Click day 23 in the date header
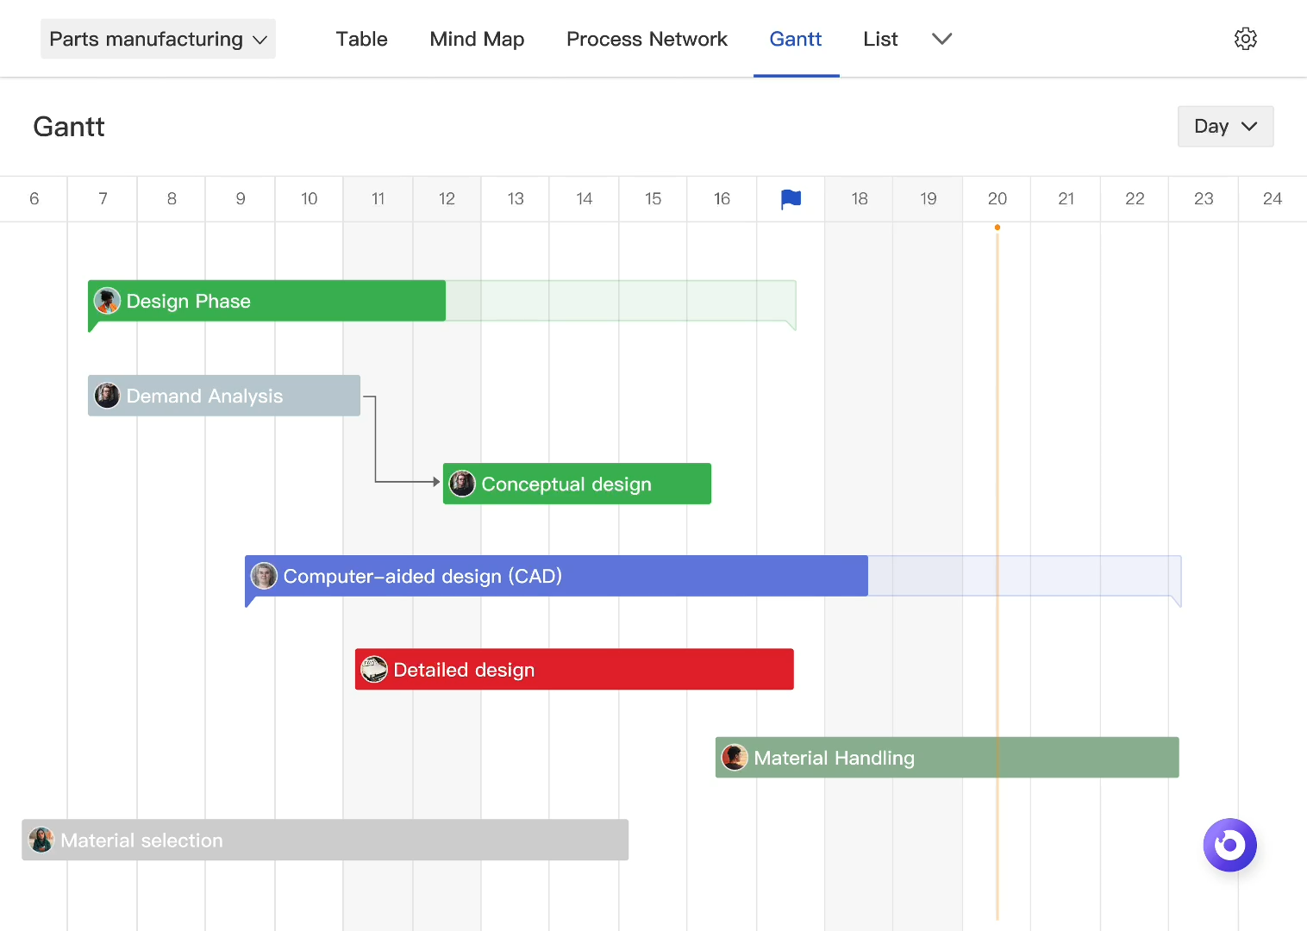 pyautogui.click(x=1204, y=199)
